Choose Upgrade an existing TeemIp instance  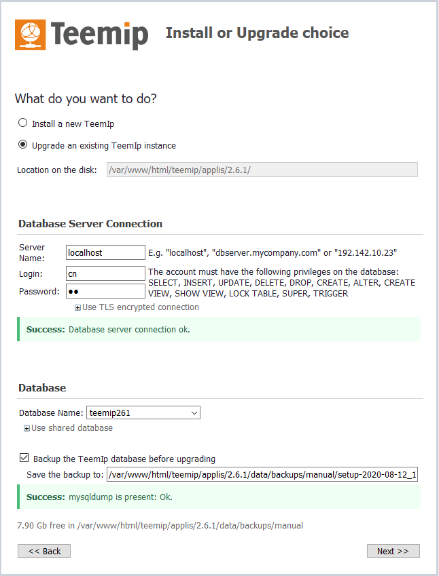coord(23,145)
